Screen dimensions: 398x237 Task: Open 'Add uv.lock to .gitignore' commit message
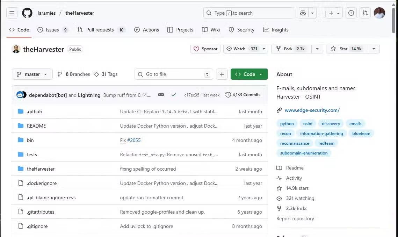pos(146,226)
